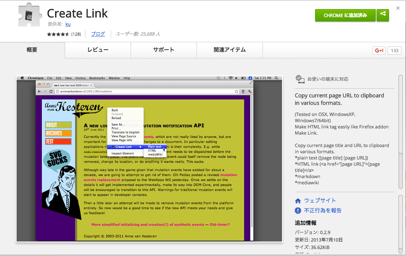The height and width of the screenshot is (256, 406).
Task: Switch to the 概要 tab
Action: tap(32, 50)
